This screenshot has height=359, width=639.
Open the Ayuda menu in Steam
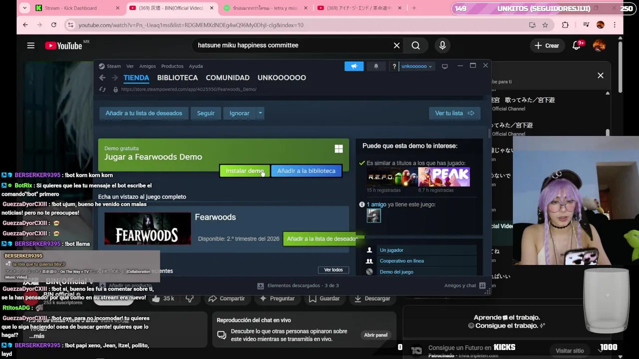196,66
